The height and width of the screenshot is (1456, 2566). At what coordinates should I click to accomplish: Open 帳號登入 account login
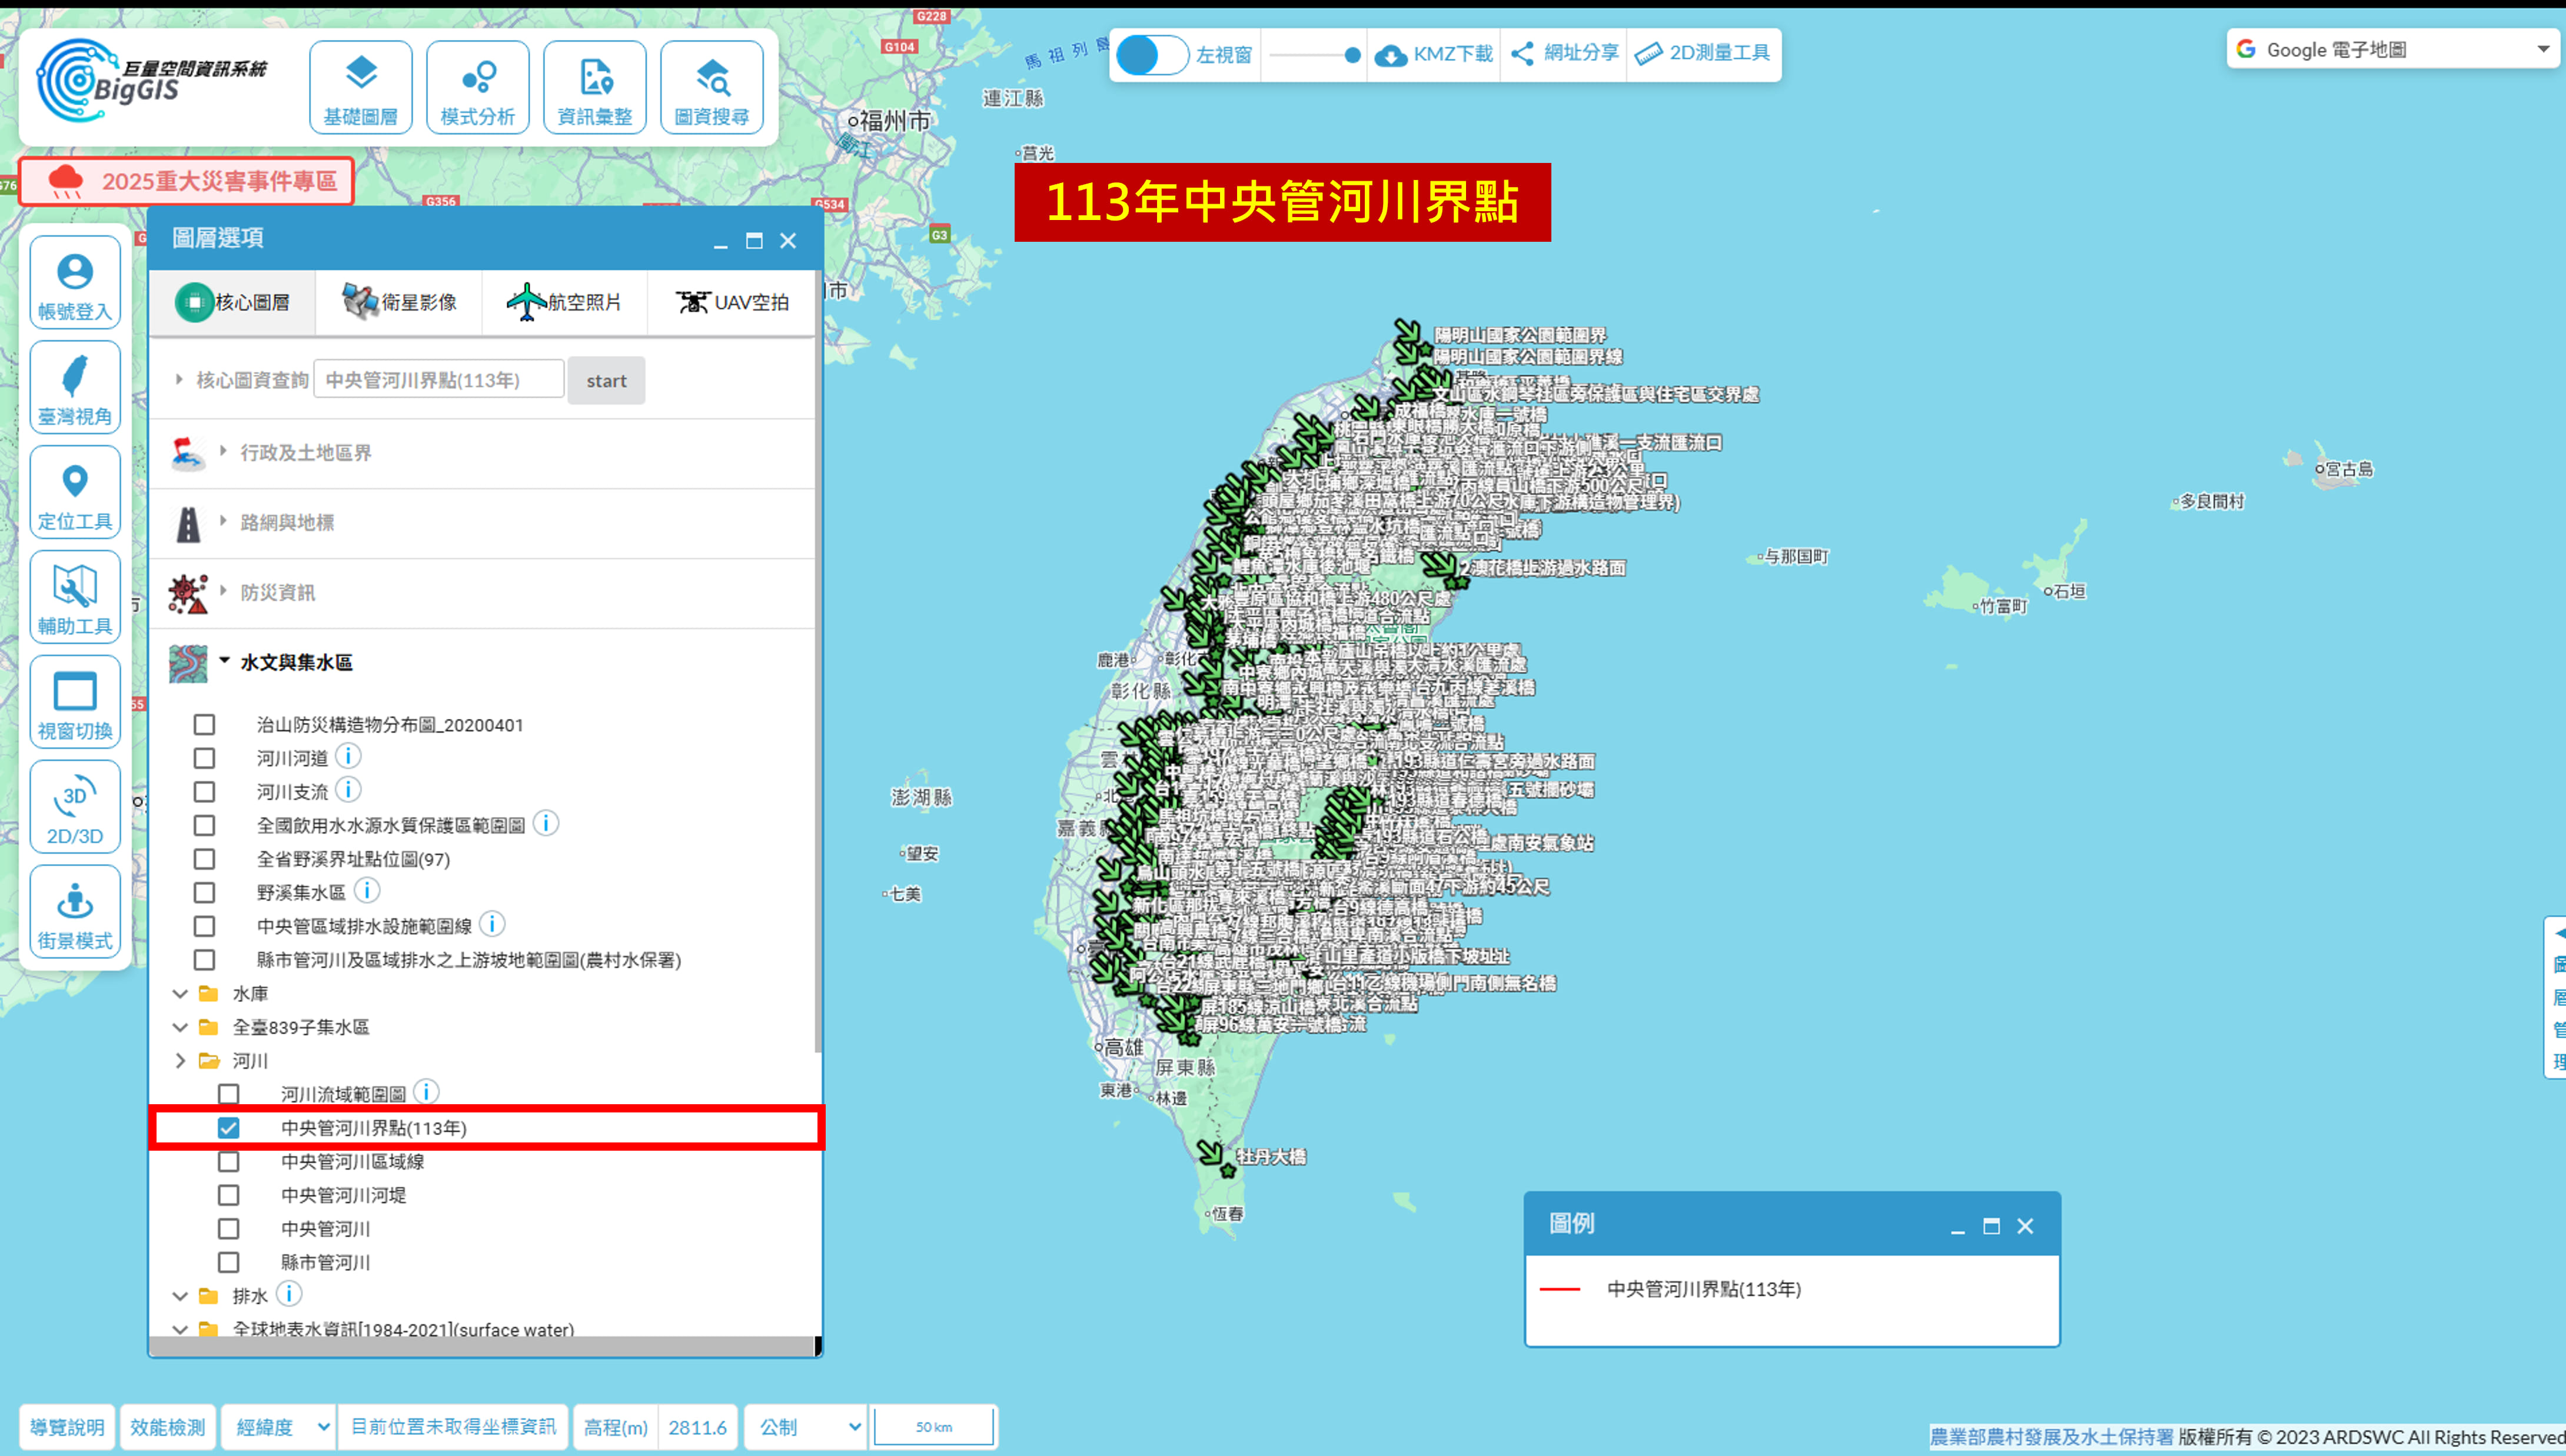coord(75,283)
